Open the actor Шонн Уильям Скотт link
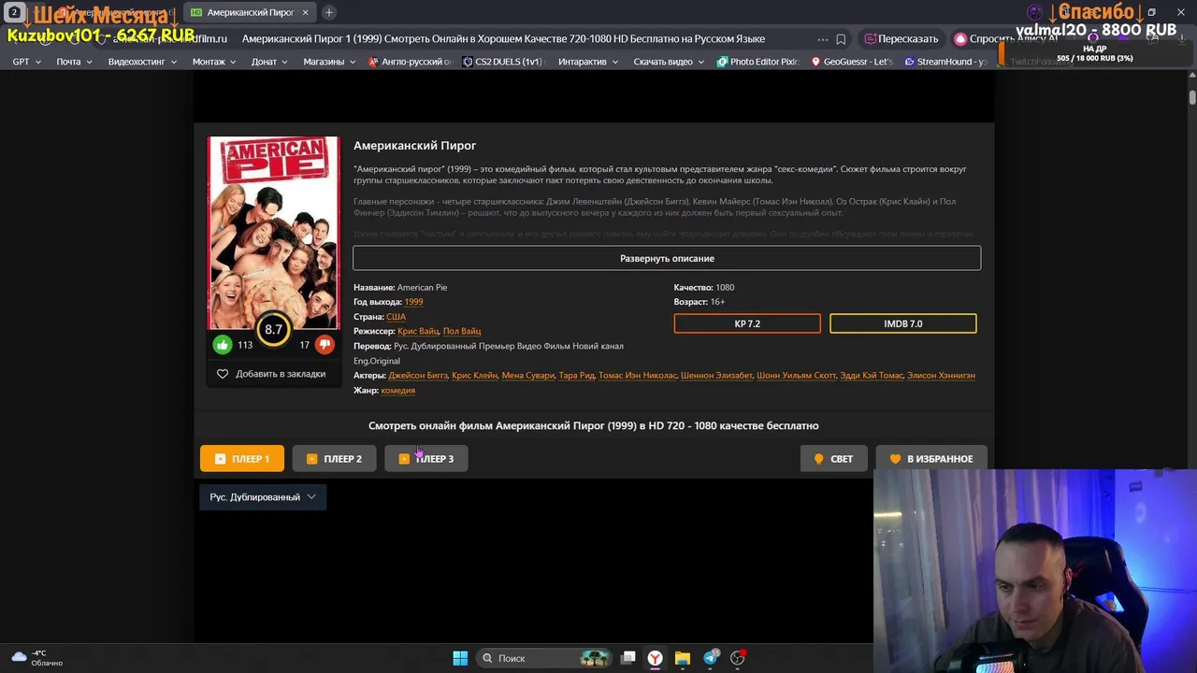This screenshot has width=1197, height=673. click(x=797, y=376)
